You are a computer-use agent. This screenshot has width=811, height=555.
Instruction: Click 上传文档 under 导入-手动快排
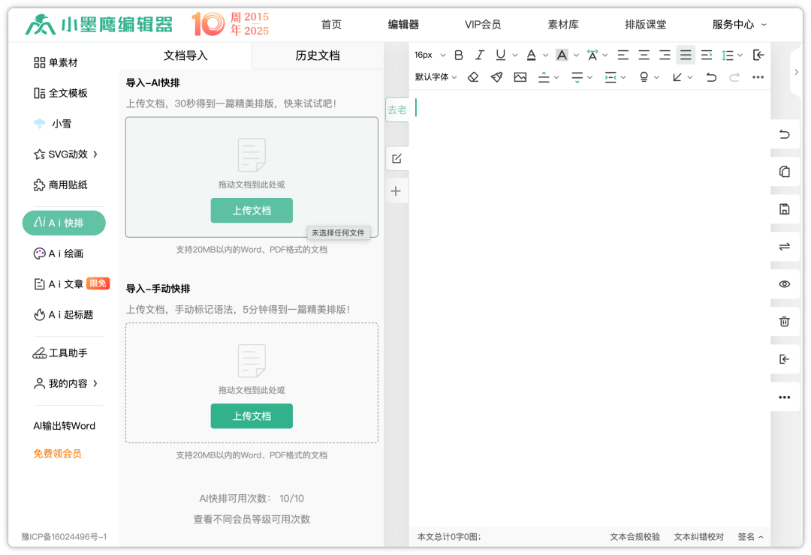click(x=252, y=416)
